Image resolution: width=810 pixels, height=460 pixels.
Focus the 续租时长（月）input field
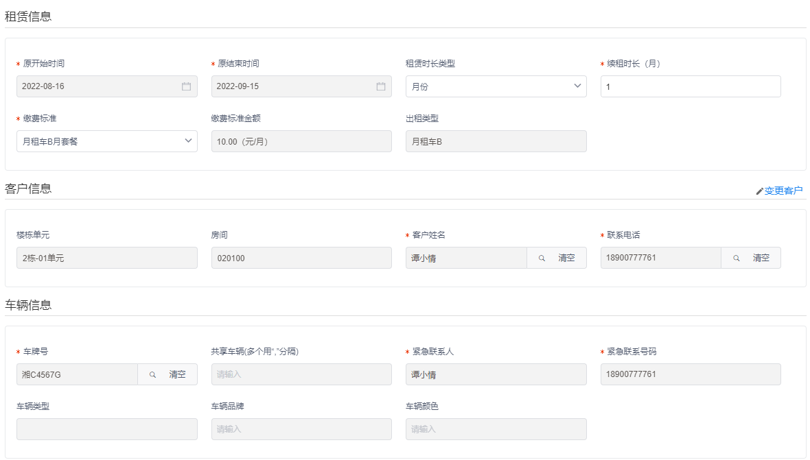click(x=690, y=86)
